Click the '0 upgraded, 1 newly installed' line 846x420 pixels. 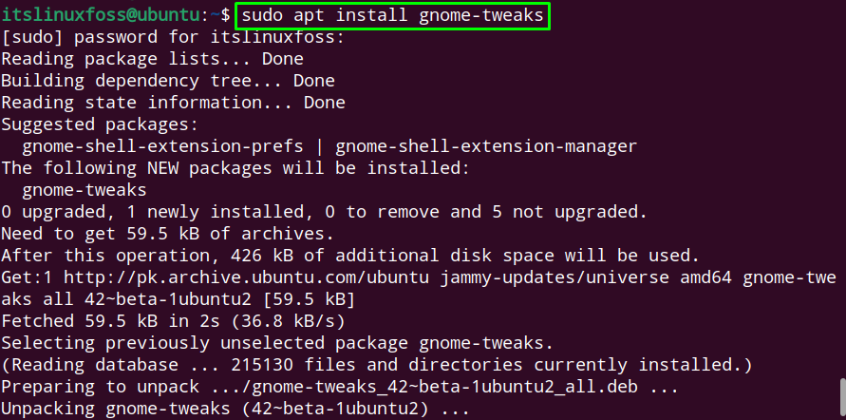tap(325, 212)
